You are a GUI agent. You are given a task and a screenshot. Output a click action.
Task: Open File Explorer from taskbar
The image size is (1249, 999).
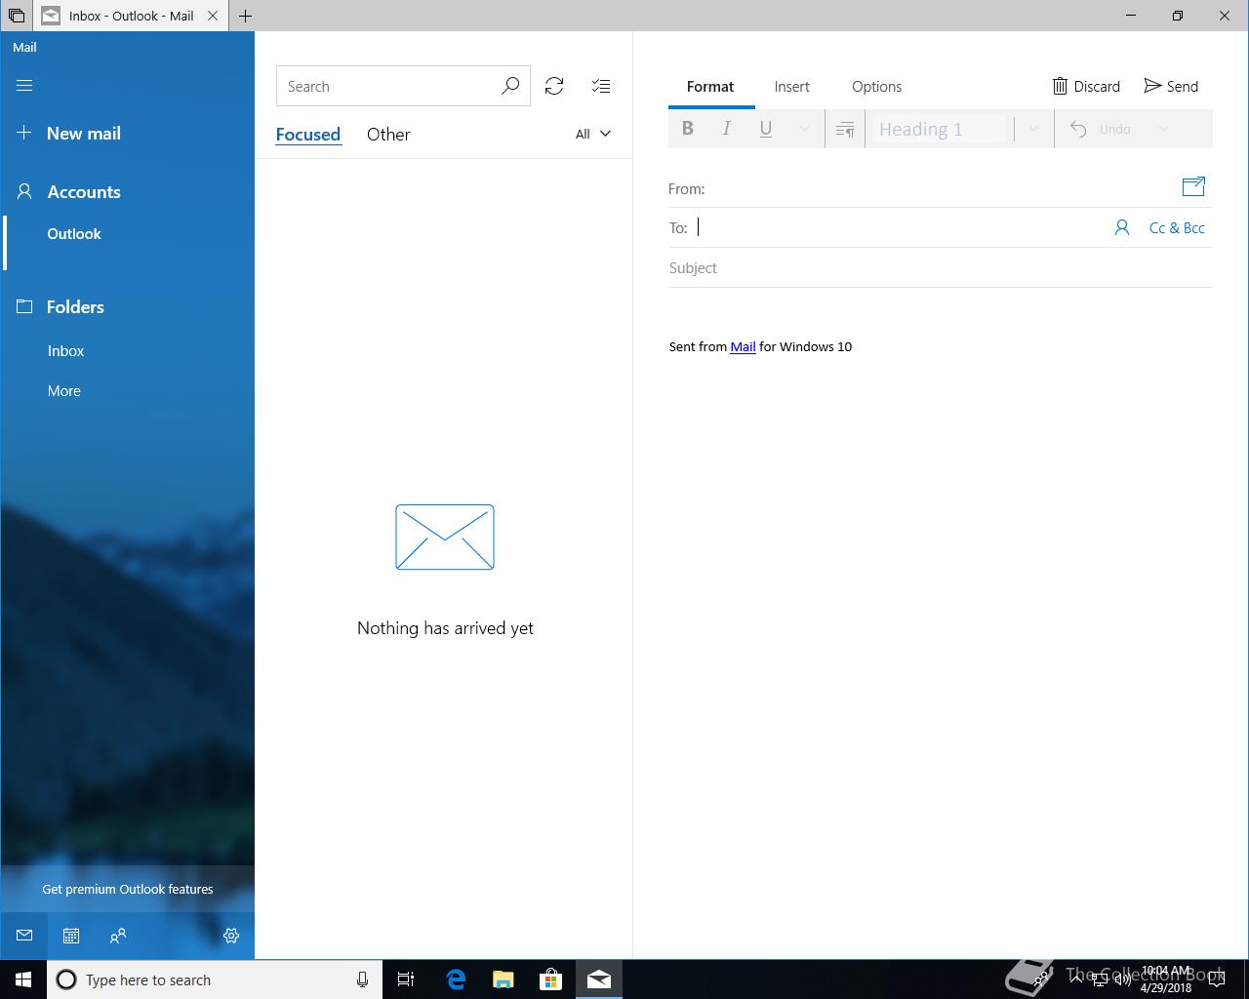pyautogui.click(x=504, y=979)
